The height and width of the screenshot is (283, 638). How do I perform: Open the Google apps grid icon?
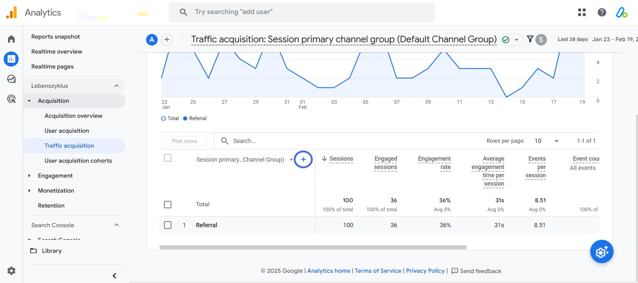click(x=582, y=12)
